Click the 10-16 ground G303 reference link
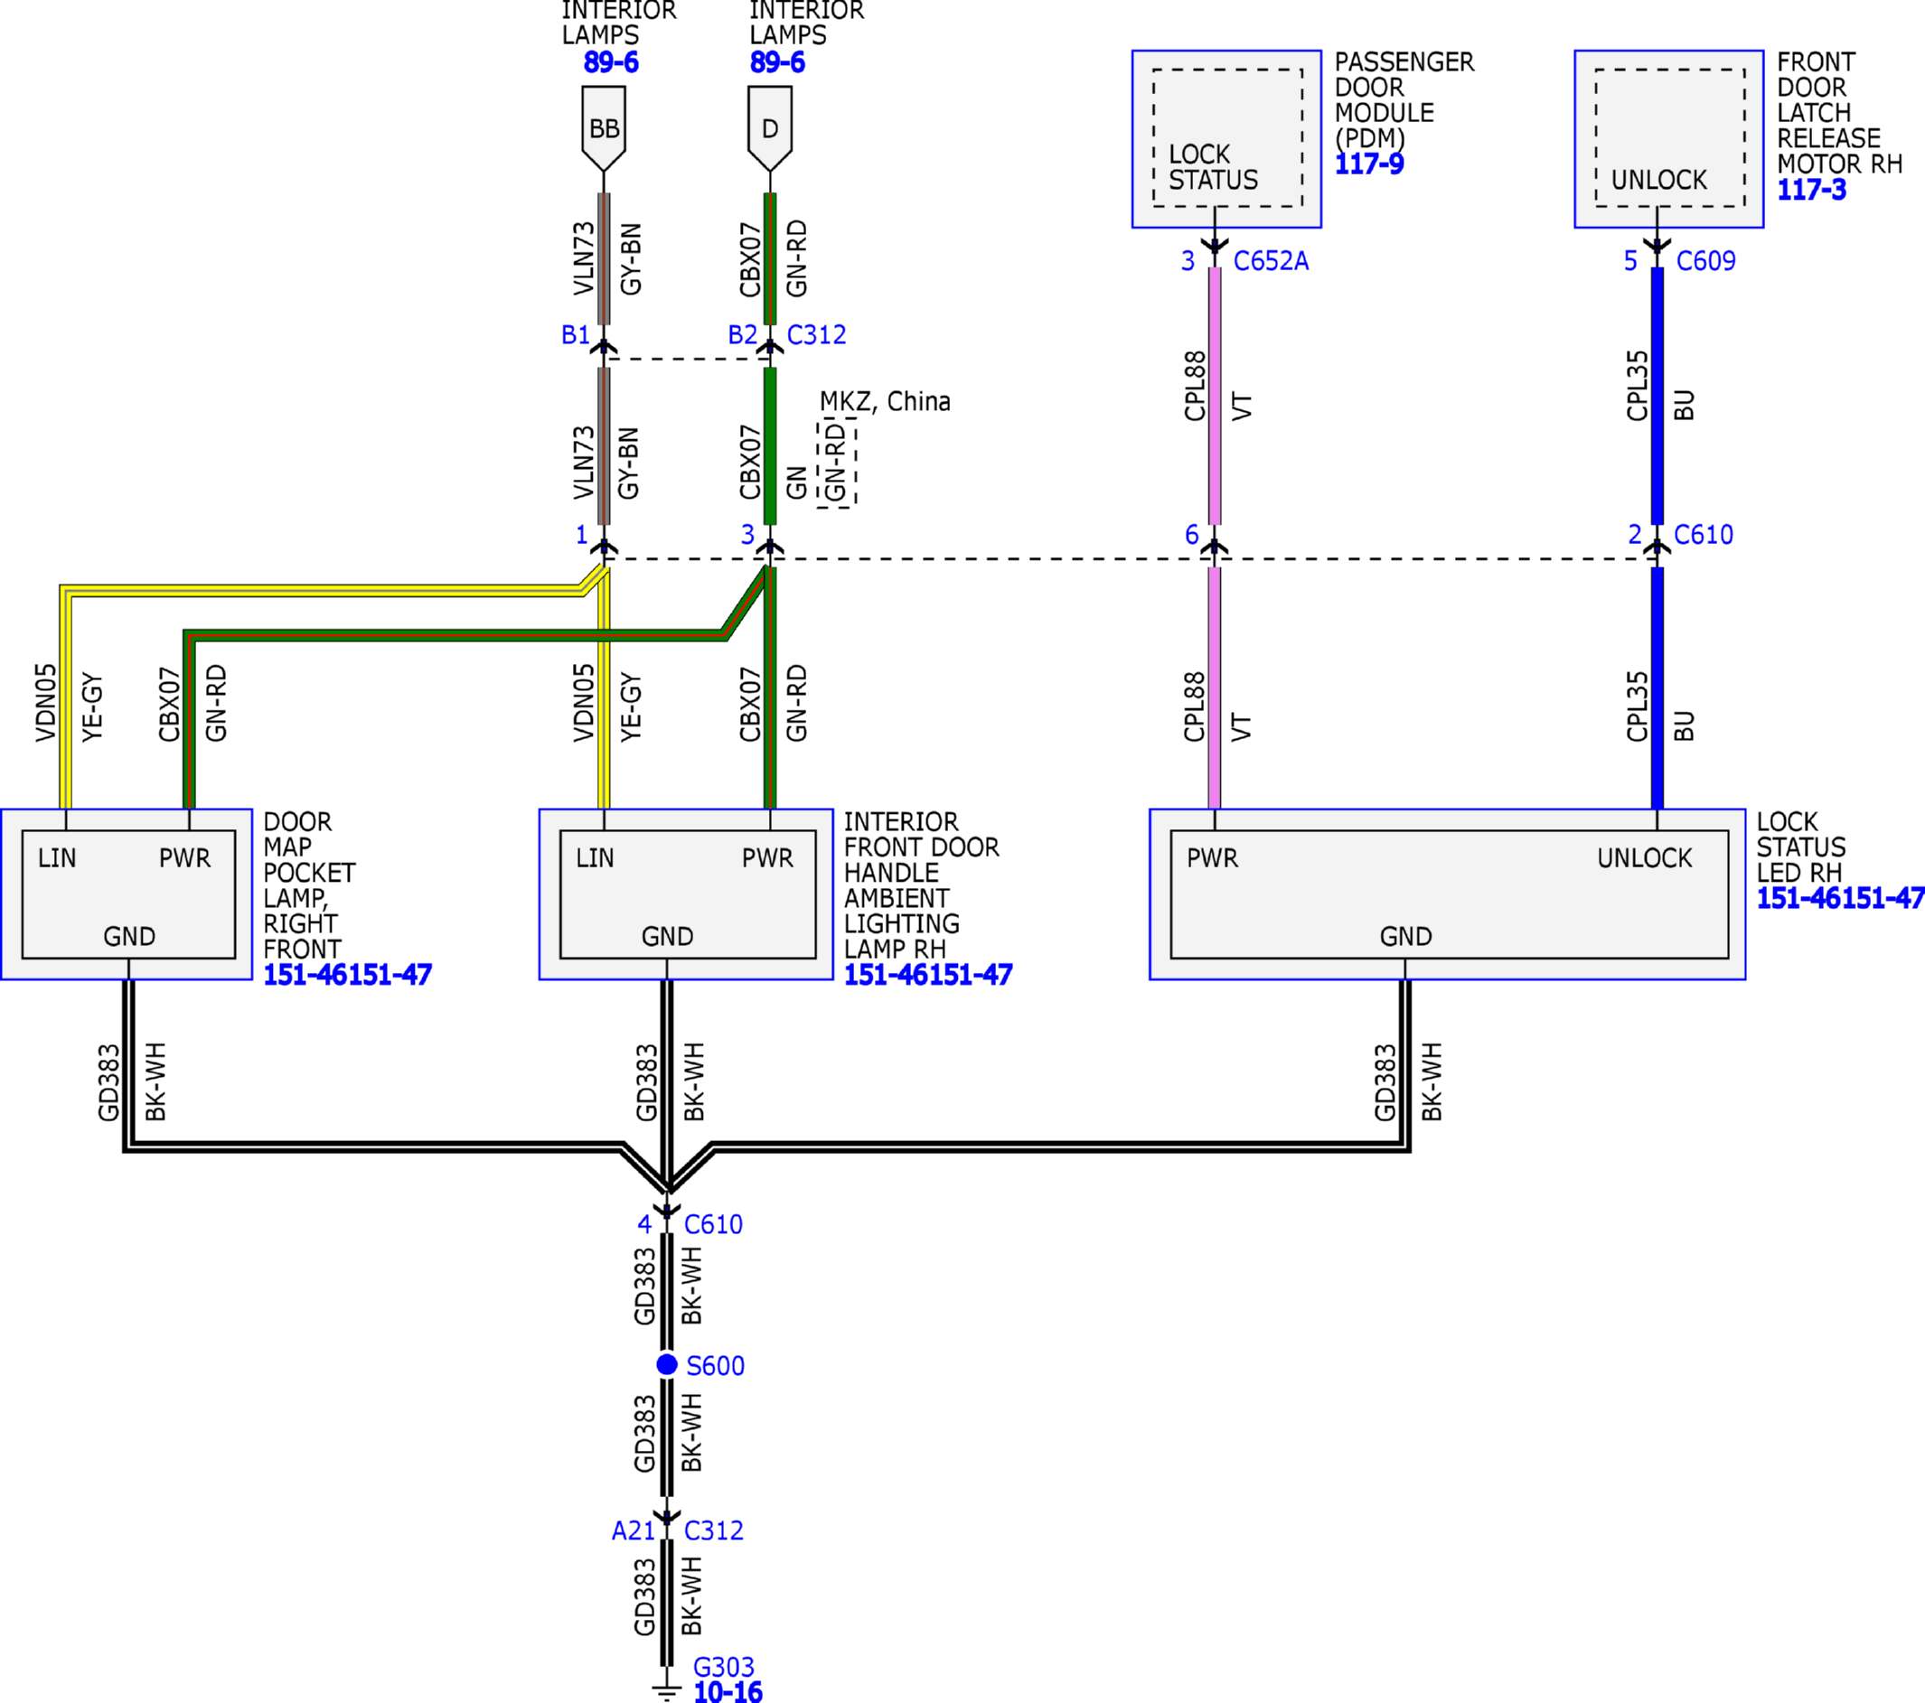The height and width of the screenshot is (1703, 1925). (x=728, y=1690)
